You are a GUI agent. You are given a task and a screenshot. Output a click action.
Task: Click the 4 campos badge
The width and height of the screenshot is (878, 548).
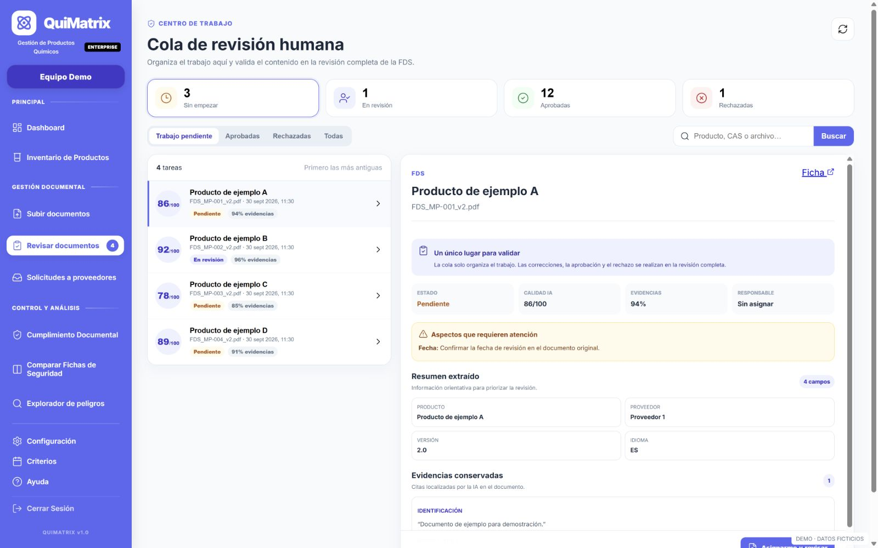point(817,382)
